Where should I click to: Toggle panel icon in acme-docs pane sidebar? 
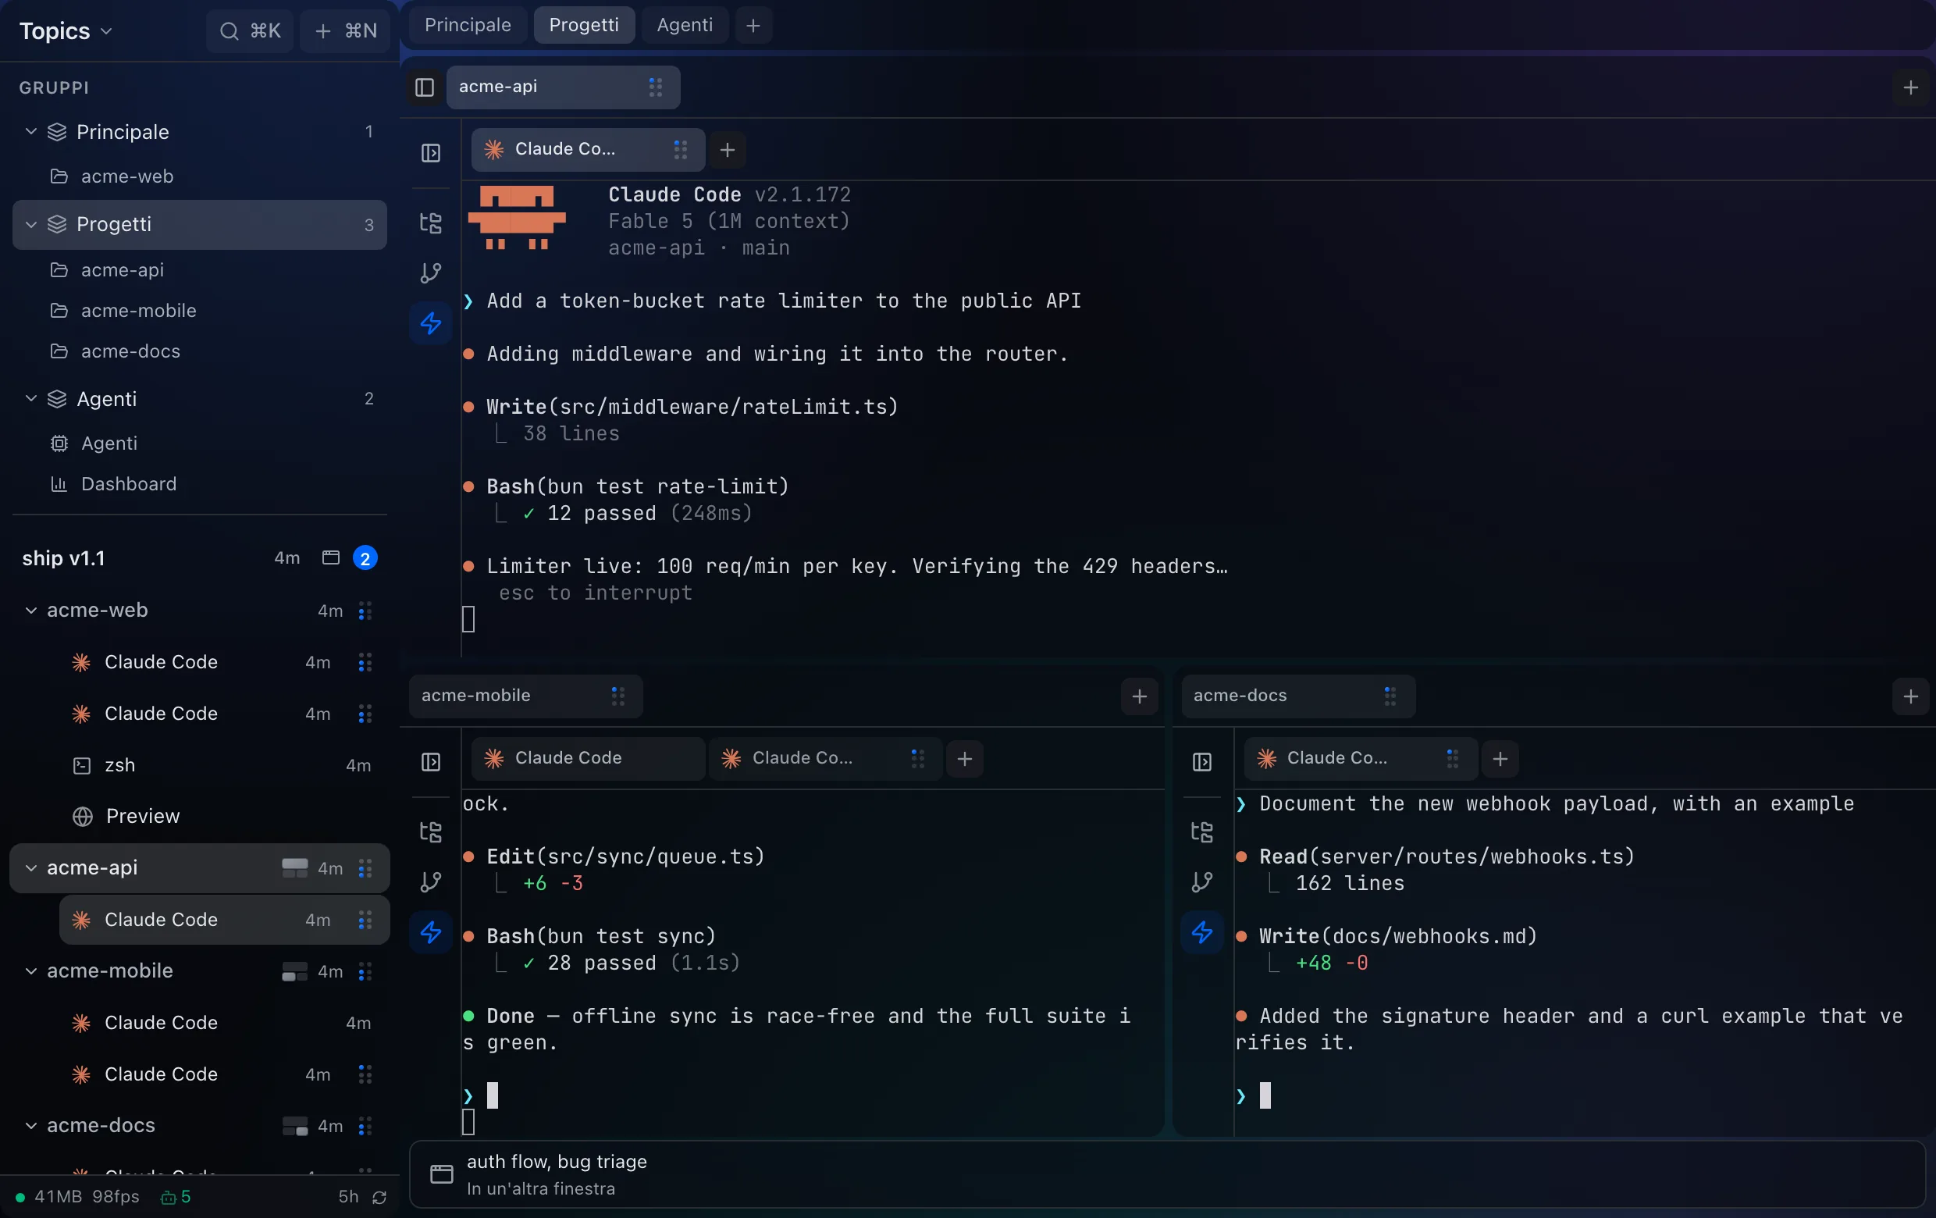pyautogui.click(x=1202, y=762)
